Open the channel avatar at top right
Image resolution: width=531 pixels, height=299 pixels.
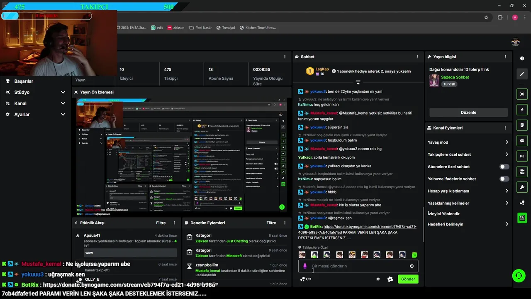click(515, 42)
